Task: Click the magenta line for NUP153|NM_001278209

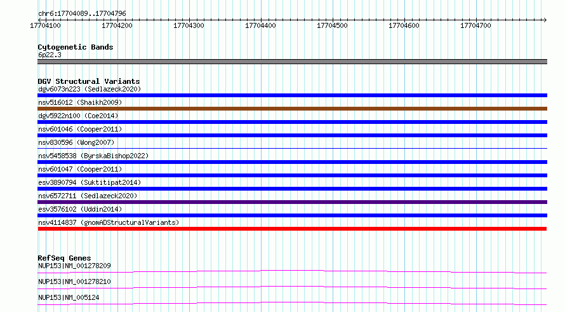Action: coord(292,271)
